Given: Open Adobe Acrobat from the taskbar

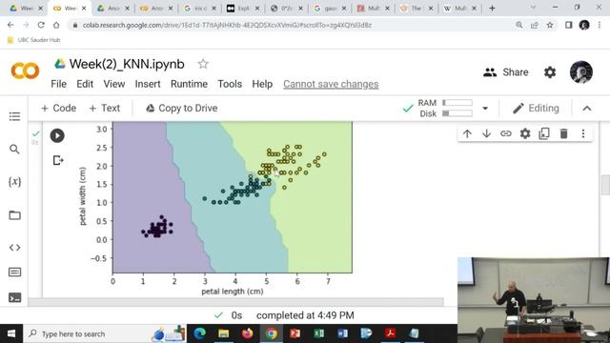Looking at the screenshot, I should 390,333.
